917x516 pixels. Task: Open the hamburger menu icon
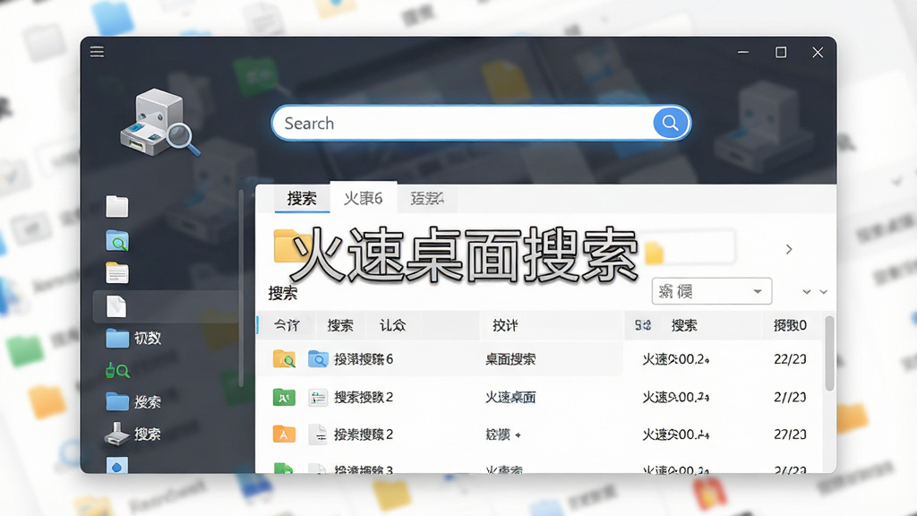pyautogui.click(x=97, y=52)
